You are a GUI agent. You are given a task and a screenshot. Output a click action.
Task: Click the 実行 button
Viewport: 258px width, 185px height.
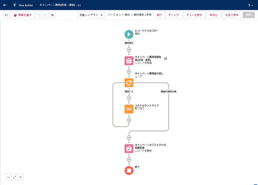pyautogui.click(x=159, y=15)
